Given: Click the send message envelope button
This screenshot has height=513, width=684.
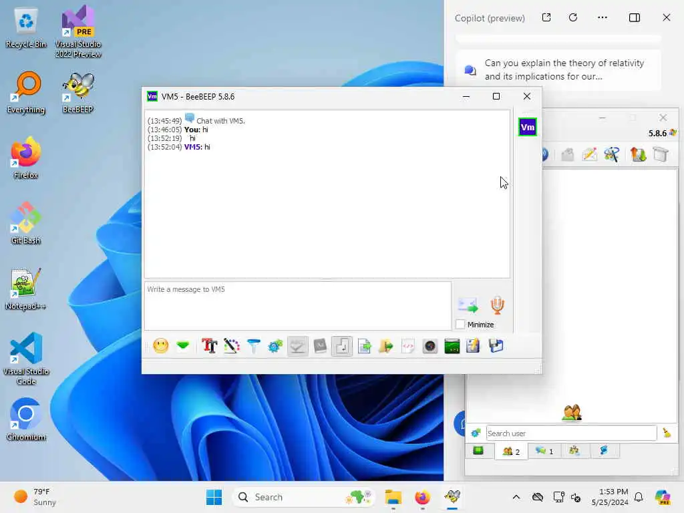Looking at the screenshot, I should click(468, 305).
